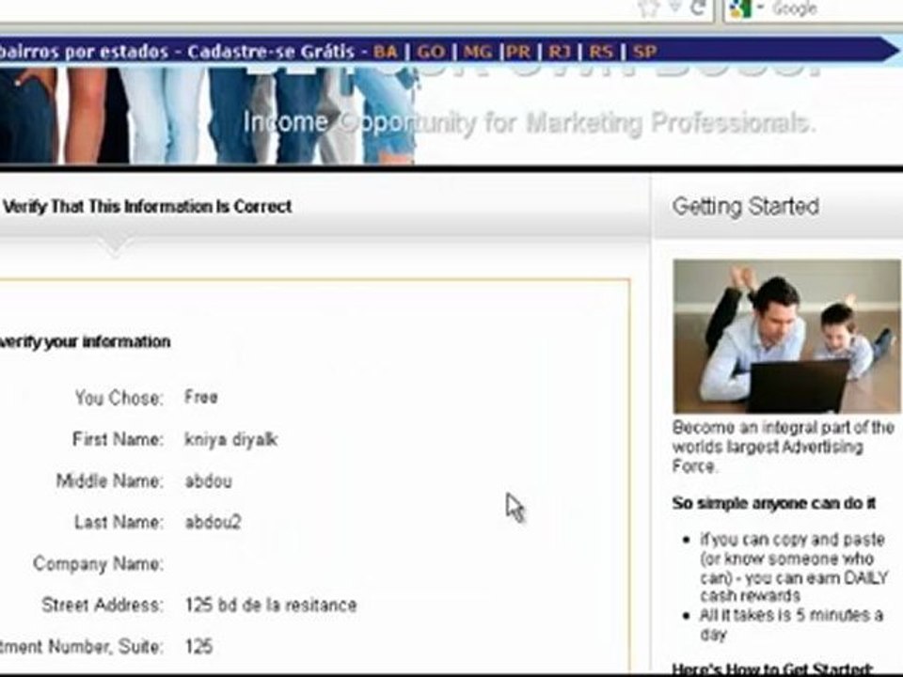Click the 'verify your information' subheading
The image size is (903, 677).
tap(86, 342)
